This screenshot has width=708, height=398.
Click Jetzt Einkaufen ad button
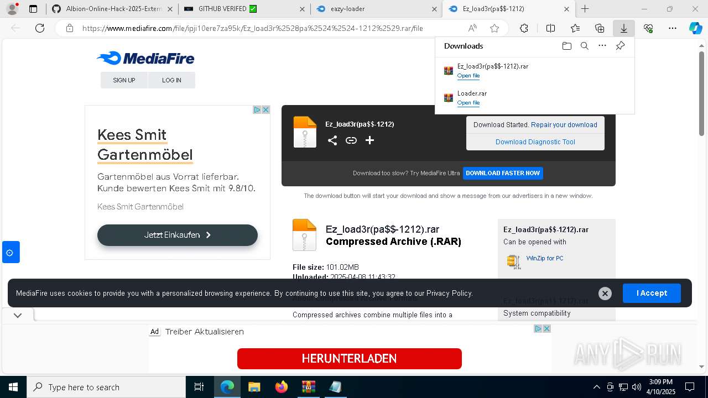pyautogui.click(x=178, y=235)
